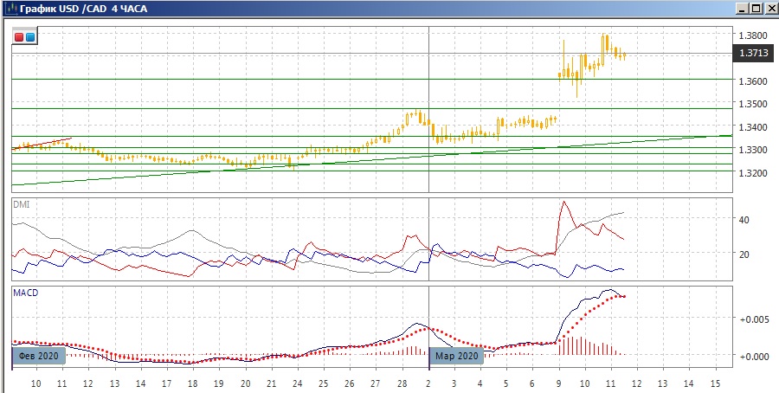This screenshot has width=779, height=393.
Task: Click date 28 on the time axis
Action: [x=402, y=383]
